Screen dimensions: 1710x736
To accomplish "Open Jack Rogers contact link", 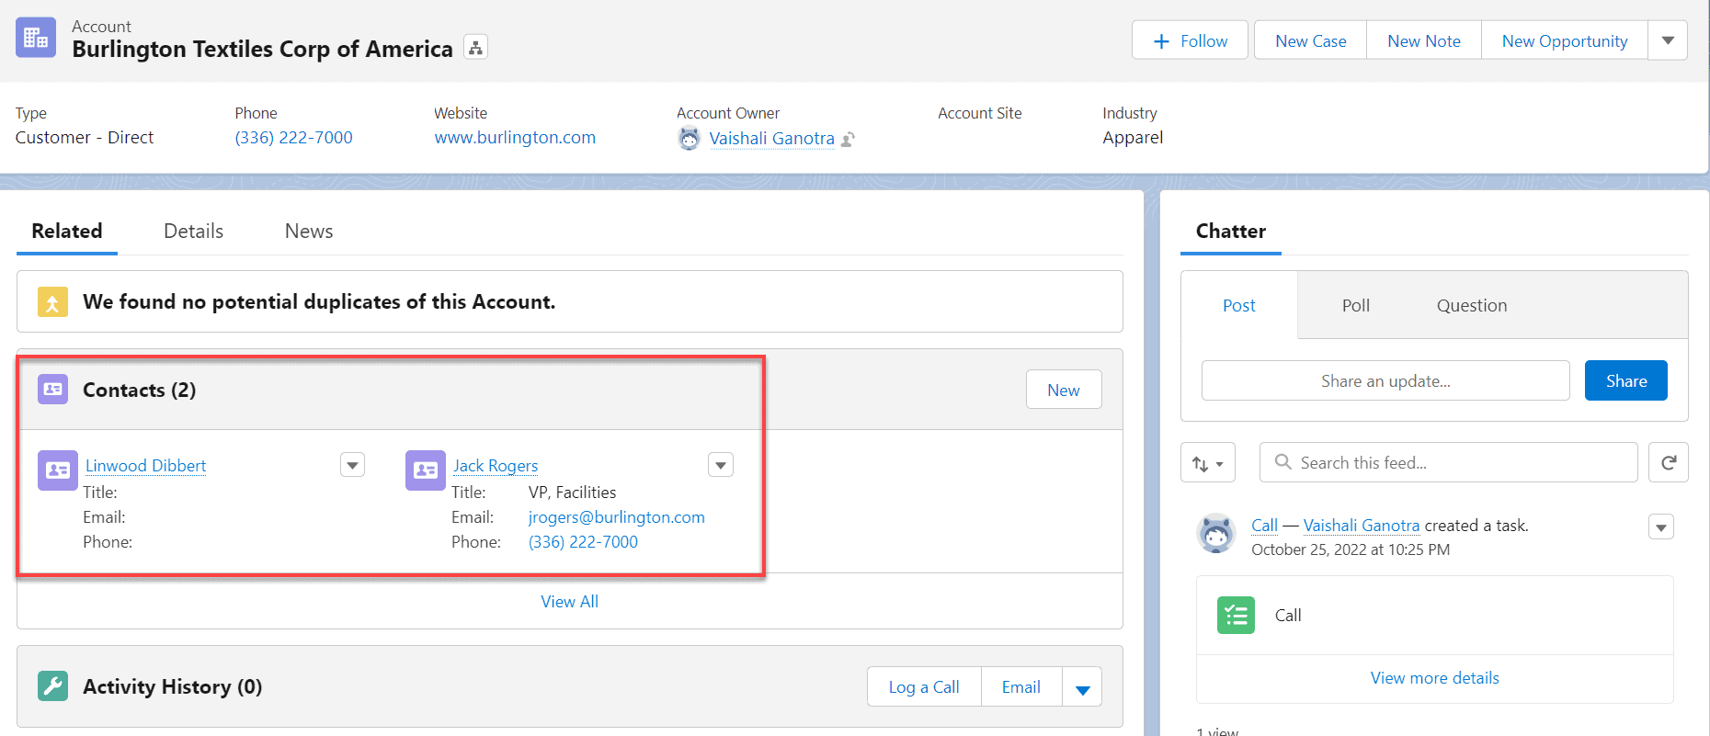I will (496, 466).
